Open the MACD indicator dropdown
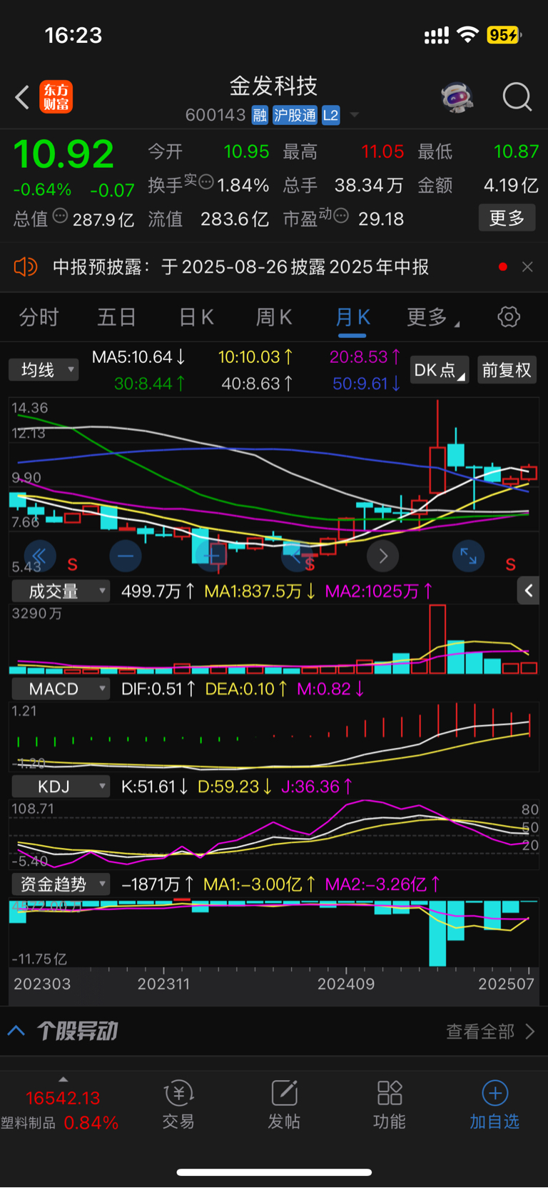This screenshot has height=1188, width=548. 61,689
